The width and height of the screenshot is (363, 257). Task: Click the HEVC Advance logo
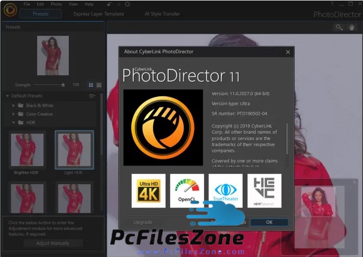[264, 191]
